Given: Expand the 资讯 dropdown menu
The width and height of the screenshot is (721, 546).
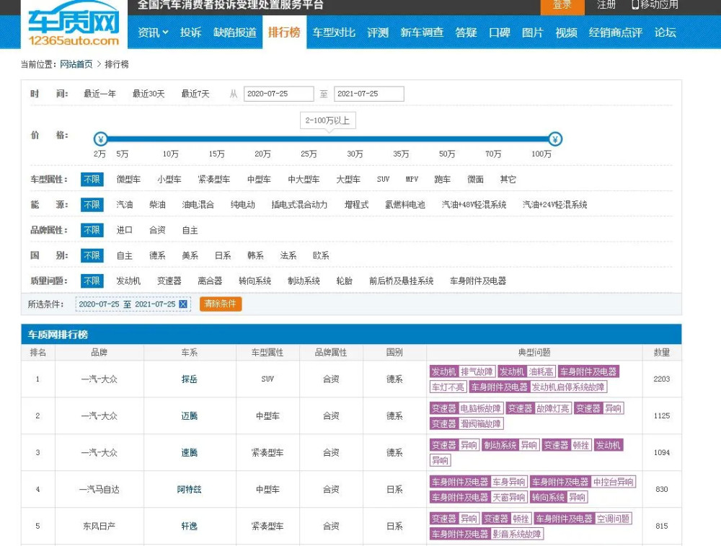Looking at the screenshot, I should pos(153,32).
